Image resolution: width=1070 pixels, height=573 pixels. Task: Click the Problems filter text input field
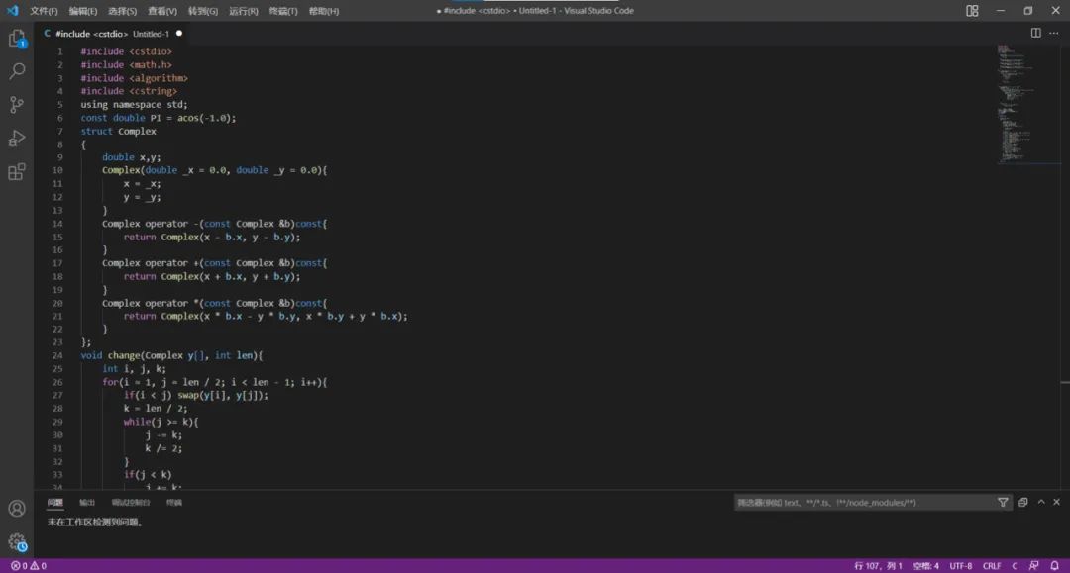[x=862, y=503]
